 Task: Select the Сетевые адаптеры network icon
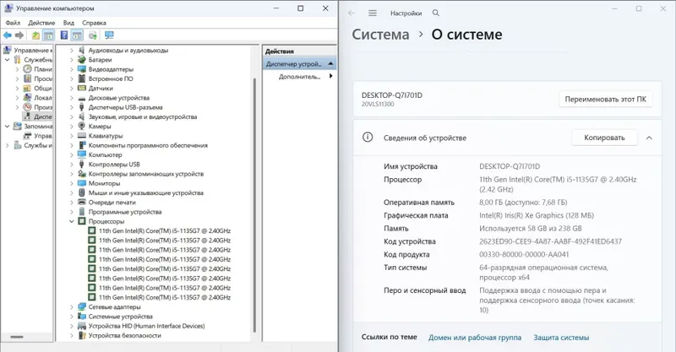click(x=82, y=306)
